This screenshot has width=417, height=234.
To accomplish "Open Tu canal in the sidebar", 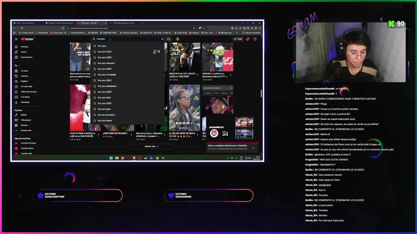I will (24, 71).
